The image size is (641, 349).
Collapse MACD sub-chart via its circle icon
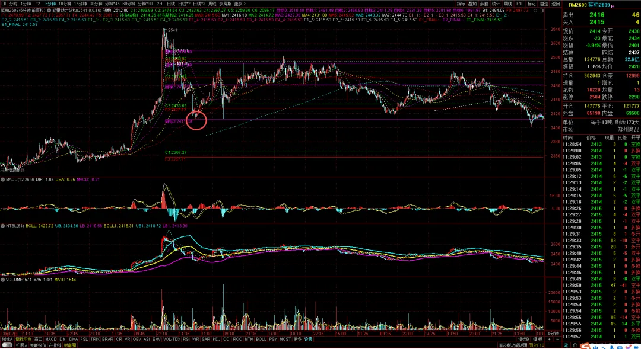click(x=3, y=180)
